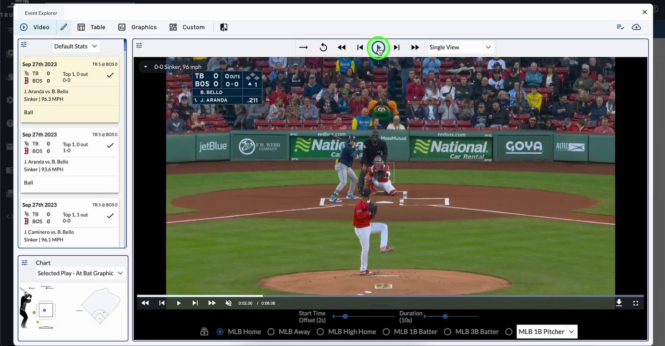Image resolution: width=665 pixels, height=346 pixels.
Task: Collapse the 0-0 Sinker, 96 mph overlay
Action: click(x=146, y=67)
